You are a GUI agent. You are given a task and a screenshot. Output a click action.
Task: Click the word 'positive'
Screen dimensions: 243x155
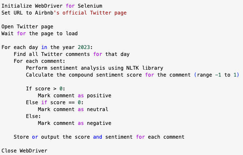[x=99, y=95]
